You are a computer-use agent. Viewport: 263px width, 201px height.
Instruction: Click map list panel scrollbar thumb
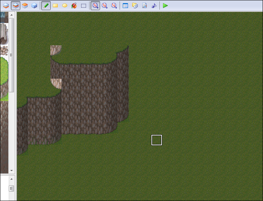click(x=12, y=188)
